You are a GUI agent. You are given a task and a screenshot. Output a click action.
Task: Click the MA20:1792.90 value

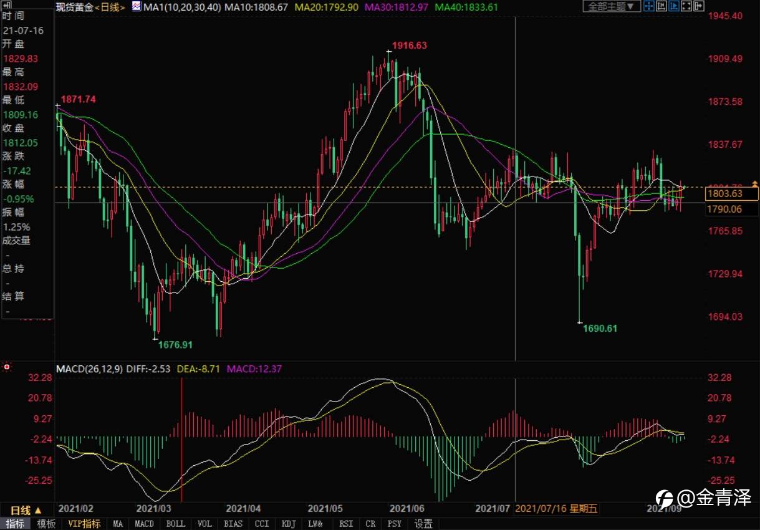(326, 7)
